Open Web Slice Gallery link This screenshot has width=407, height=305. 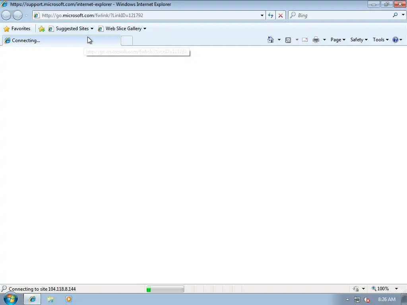point(122,29)
